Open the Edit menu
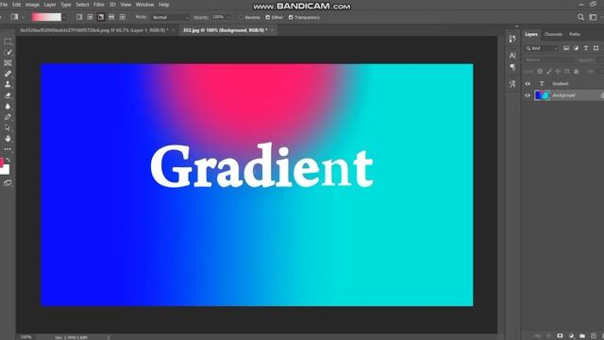 (16, 5)
